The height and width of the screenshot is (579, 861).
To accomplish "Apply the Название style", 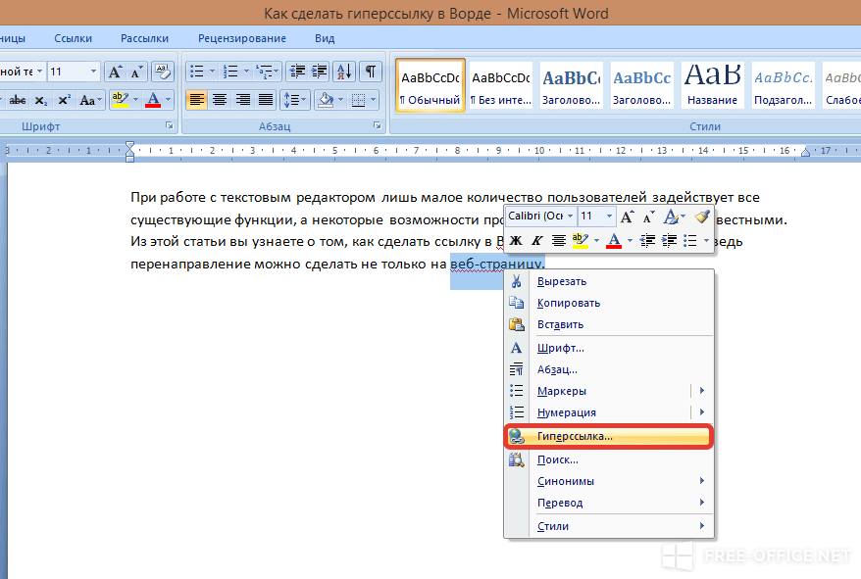I will coord(712,85).
